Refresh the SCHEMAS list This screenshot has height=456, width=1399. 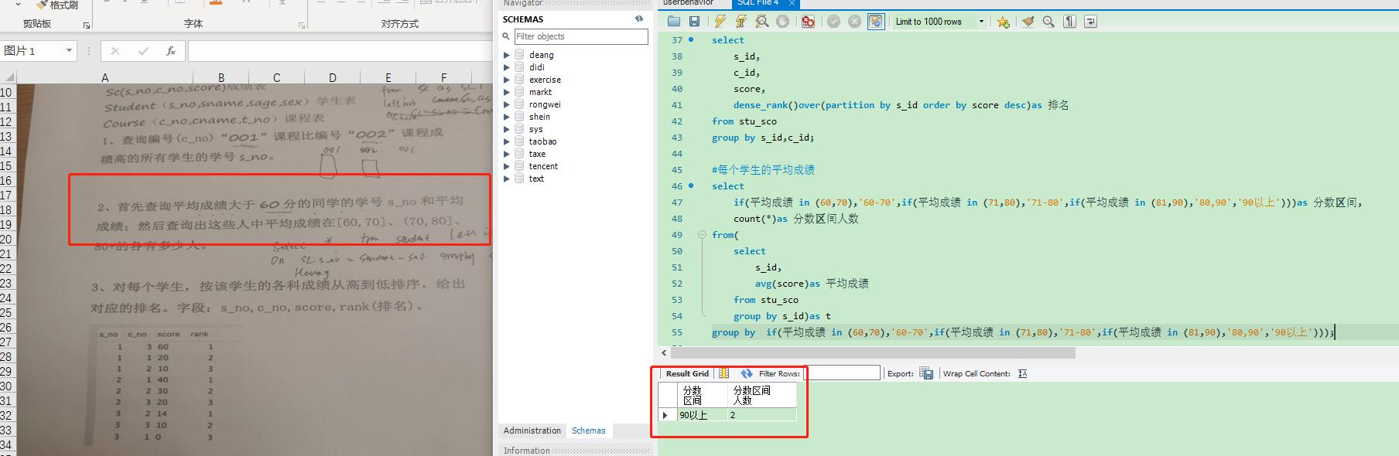(x=639, y=19)
